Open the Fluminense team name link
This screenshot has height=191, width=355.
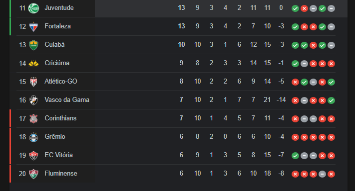[x=61, y=174]
